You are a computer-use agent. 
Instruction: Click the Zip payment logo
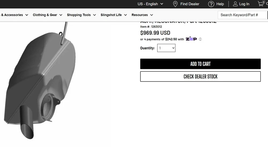(x=191, y=39)
